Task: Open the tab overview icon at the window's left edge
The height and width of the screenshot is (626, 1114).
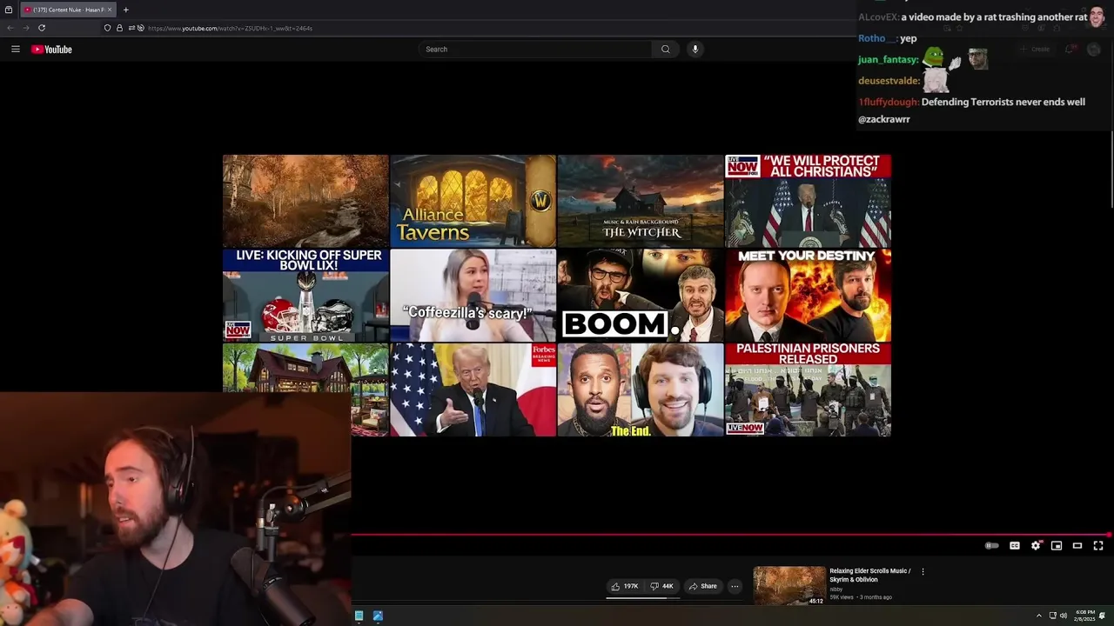Action: click(x=9, y=10)
